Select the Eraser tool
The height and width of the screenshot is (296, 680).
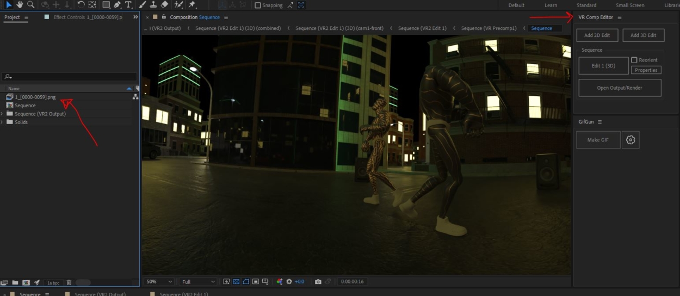[x=165, y=4]
